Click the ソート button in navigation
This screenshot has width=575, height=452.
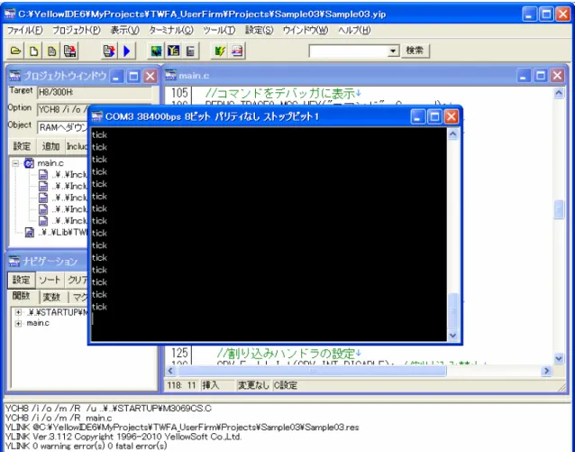pos(50,281)
